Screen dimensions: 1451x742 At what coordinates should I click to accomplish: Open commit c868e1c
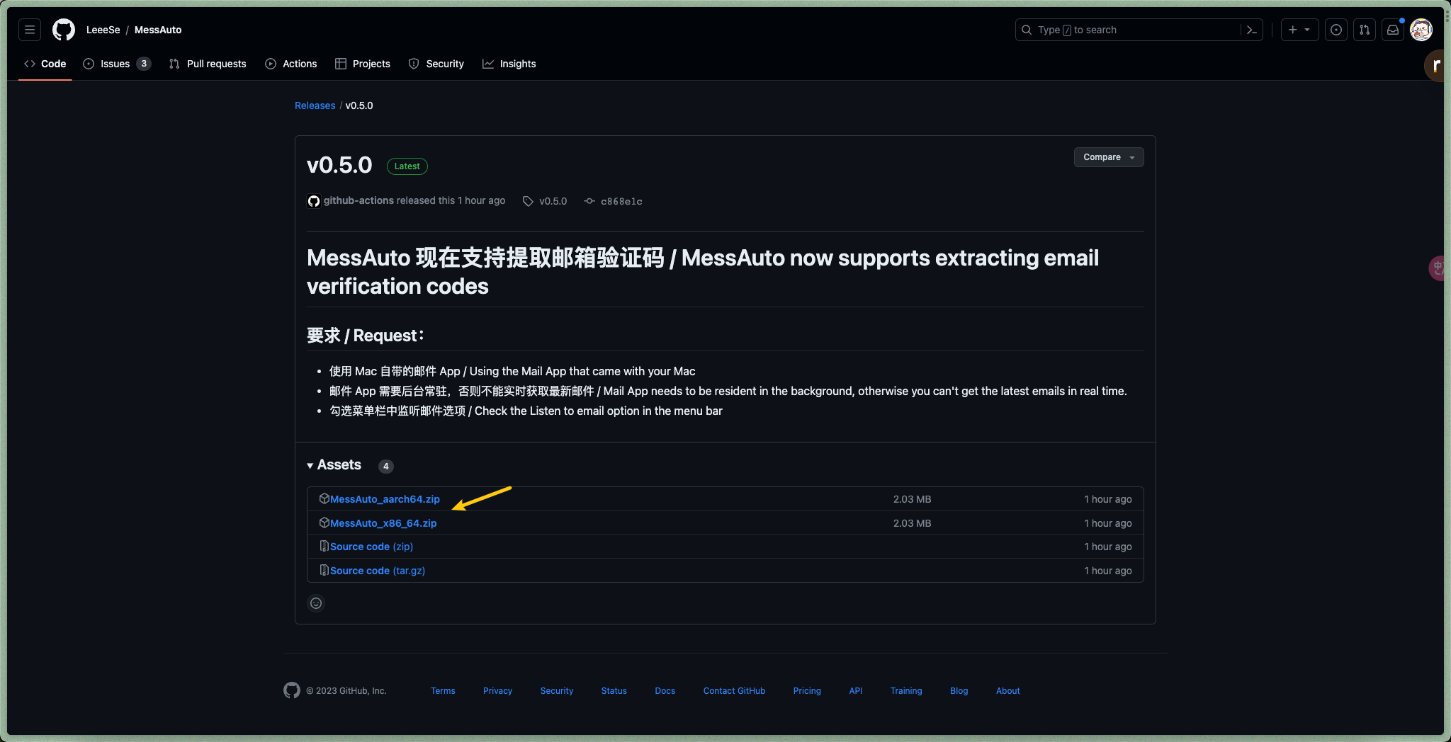621,201
